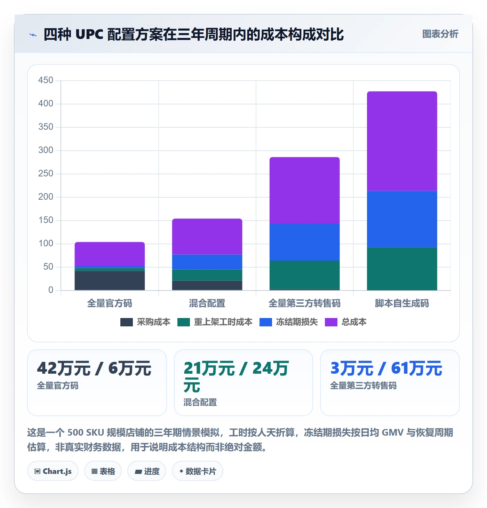The image size is (487, 508).
Task: Select the purple 总成本 segment of 混合配置 bar
Action: (207, 237)
